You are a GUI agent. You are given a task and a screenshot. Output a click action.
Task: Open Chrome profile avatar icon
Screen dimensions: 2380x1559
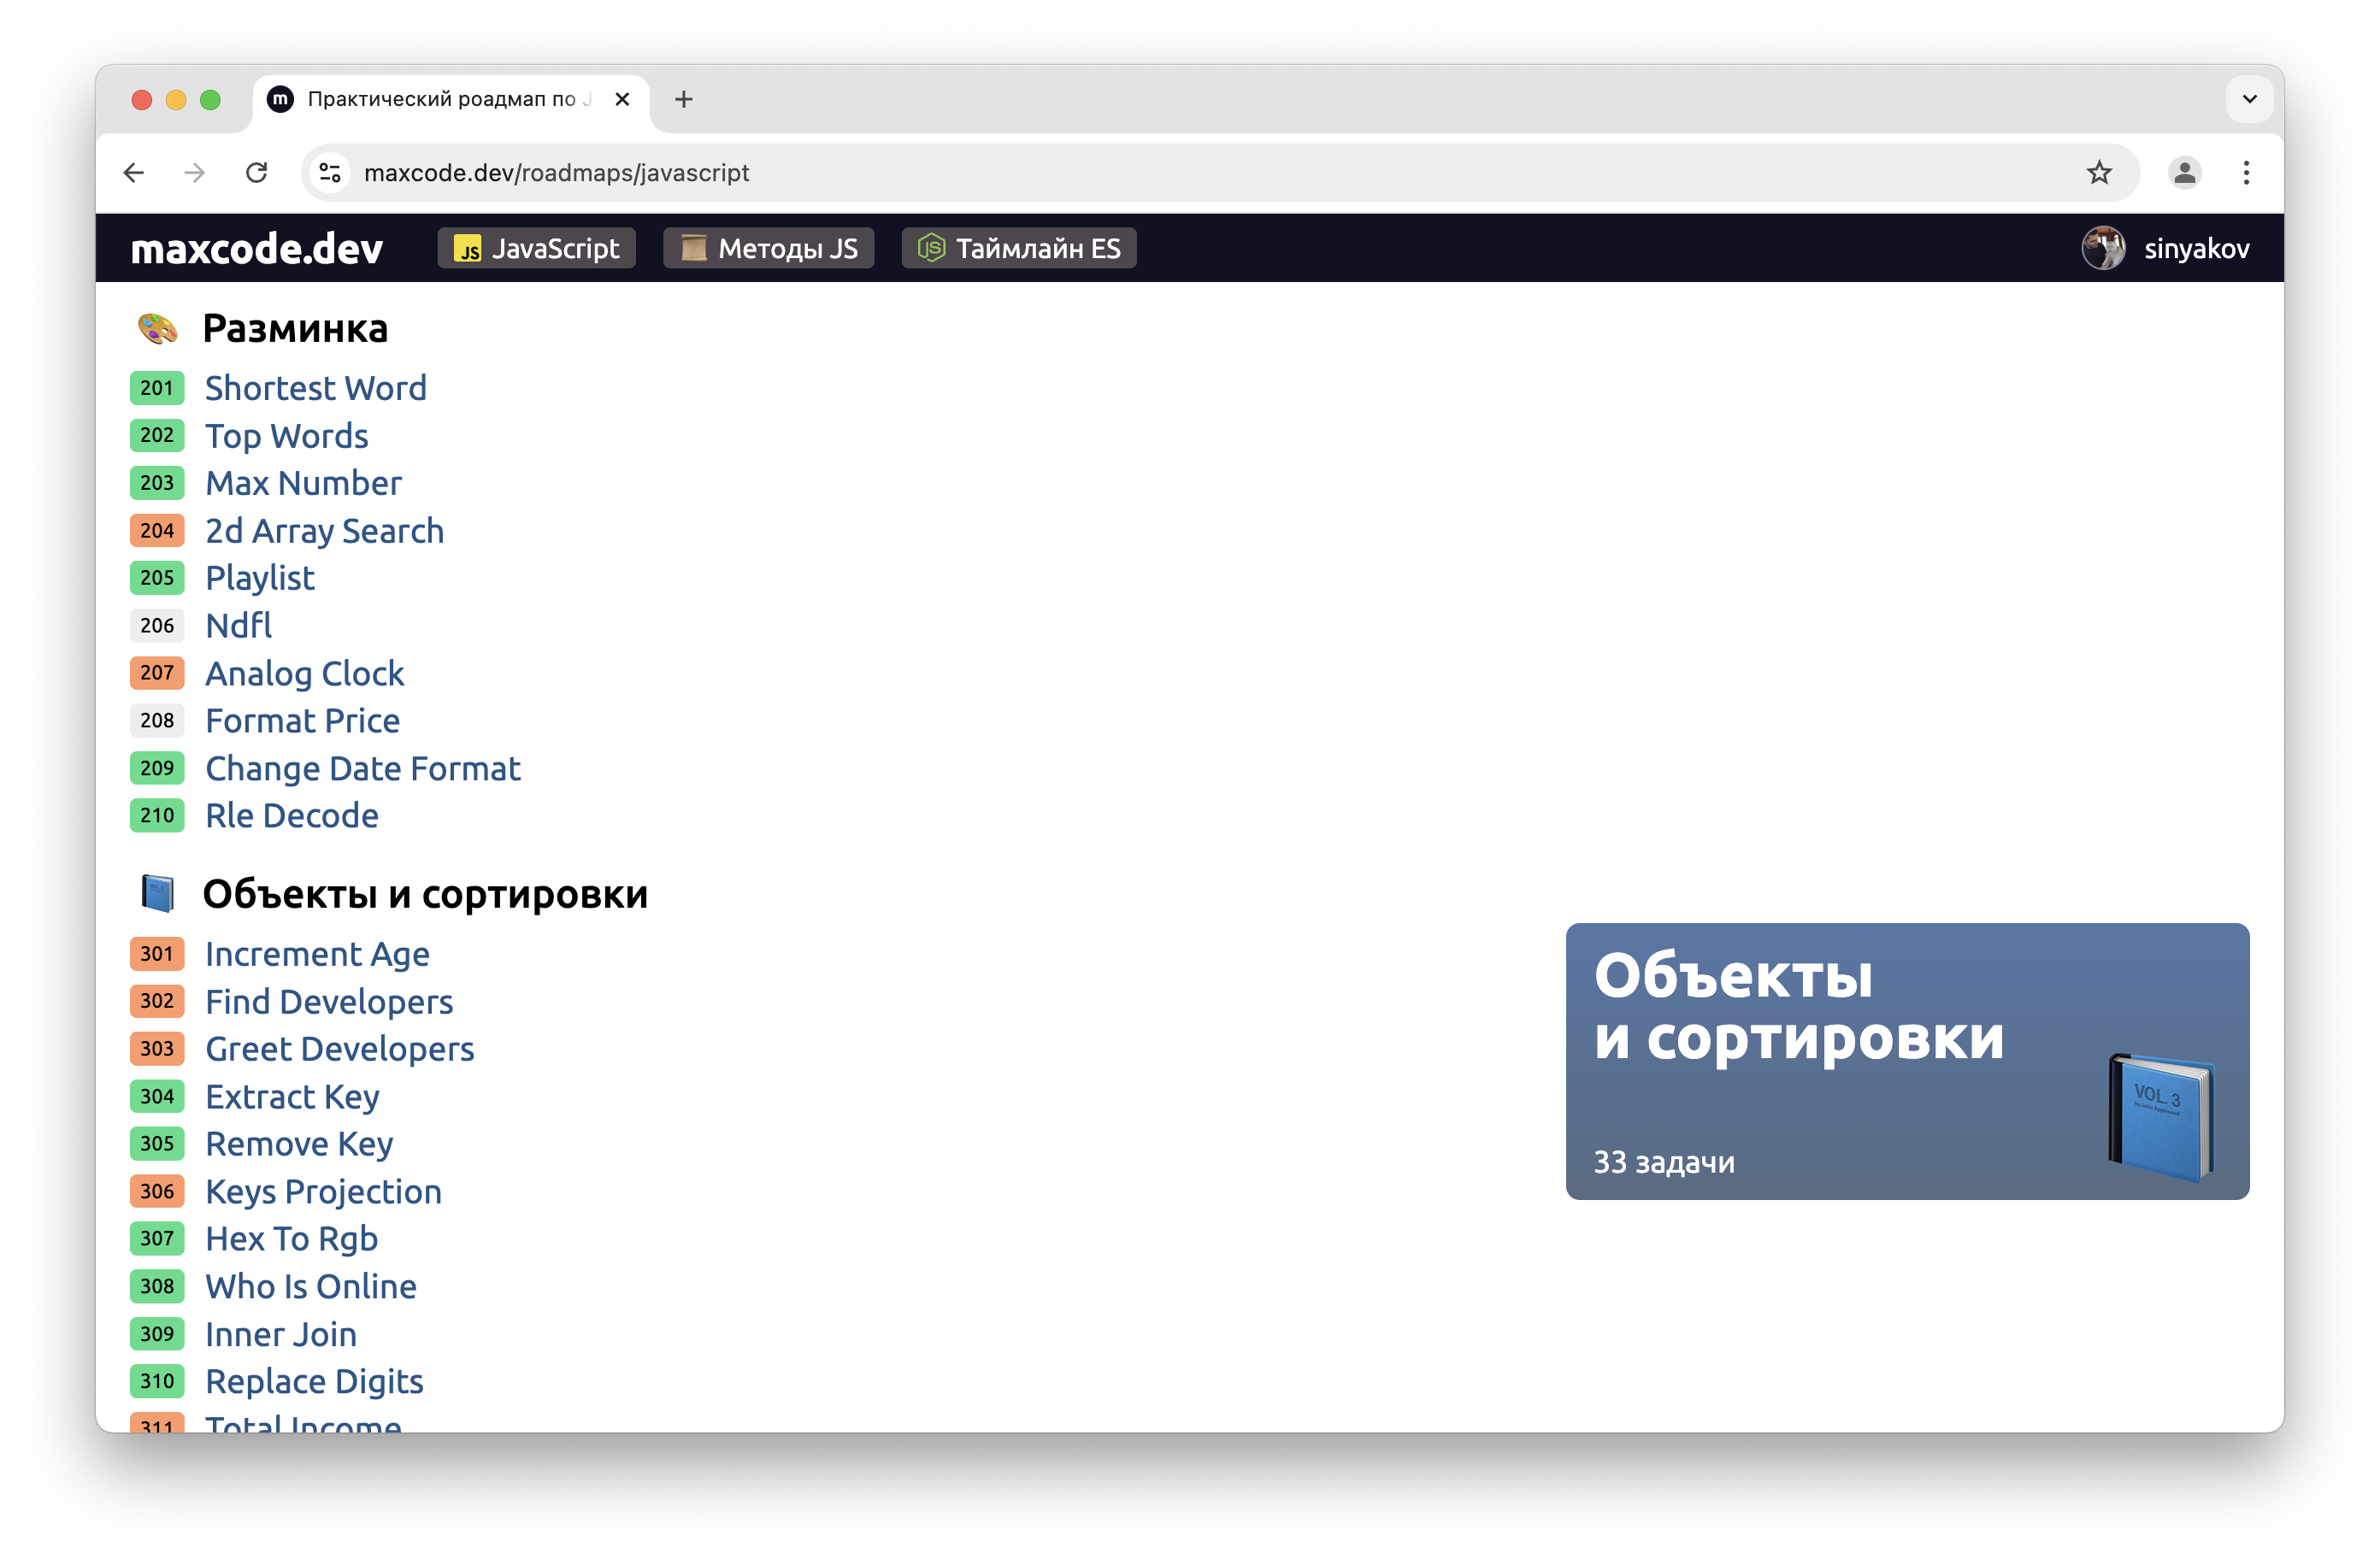pos(2184,173)
